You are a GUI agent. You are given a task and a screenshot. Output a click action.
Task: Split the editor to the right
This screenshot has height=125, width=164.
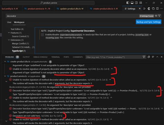[157, 9]
